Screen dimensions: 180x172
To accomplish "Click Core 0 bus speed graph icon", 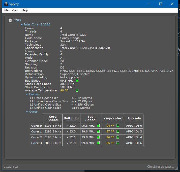I will (98, 125).
